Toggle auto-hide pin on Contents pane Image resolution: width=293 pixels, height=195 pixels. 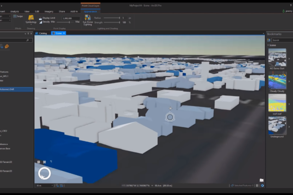tap(28, 33)
